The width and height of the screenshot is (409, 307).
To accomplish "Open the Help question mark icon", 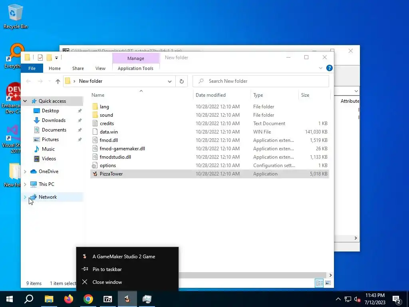I will click(x=330, y=68).
